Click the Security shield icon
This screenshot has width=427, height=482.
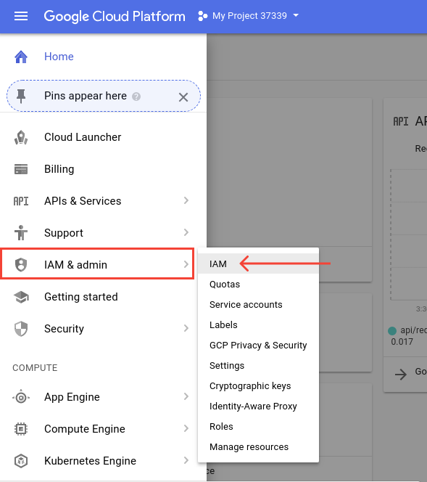21,329
